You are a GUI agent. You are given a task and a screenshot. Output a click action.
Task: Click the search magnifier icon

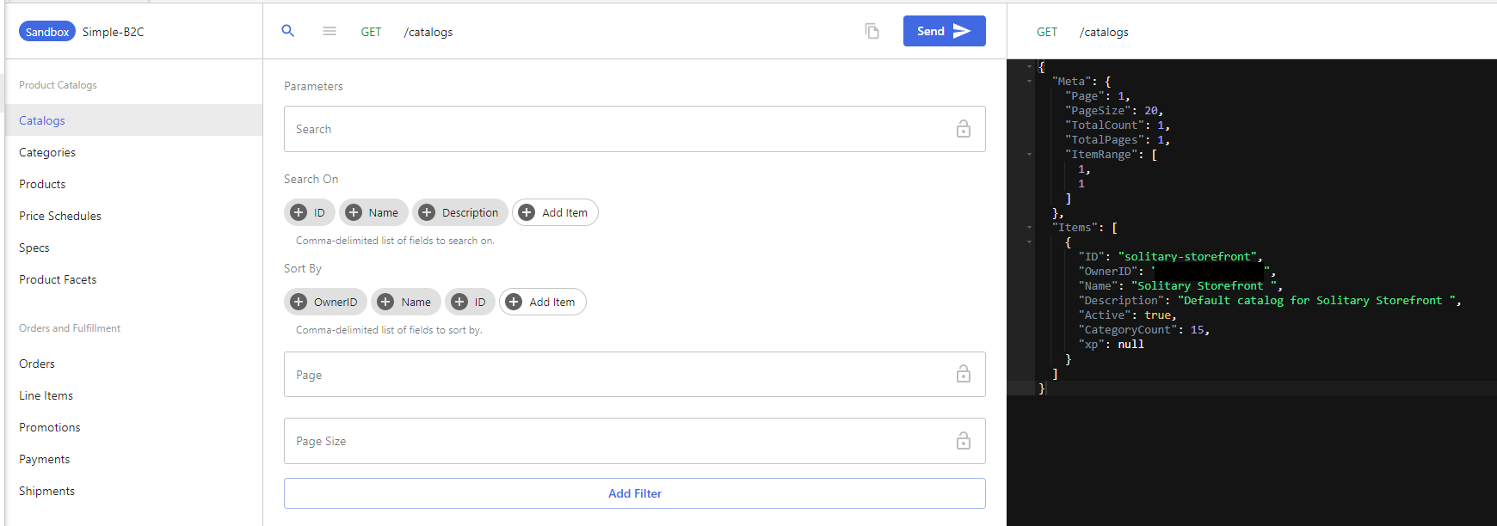tap(288, 31)
